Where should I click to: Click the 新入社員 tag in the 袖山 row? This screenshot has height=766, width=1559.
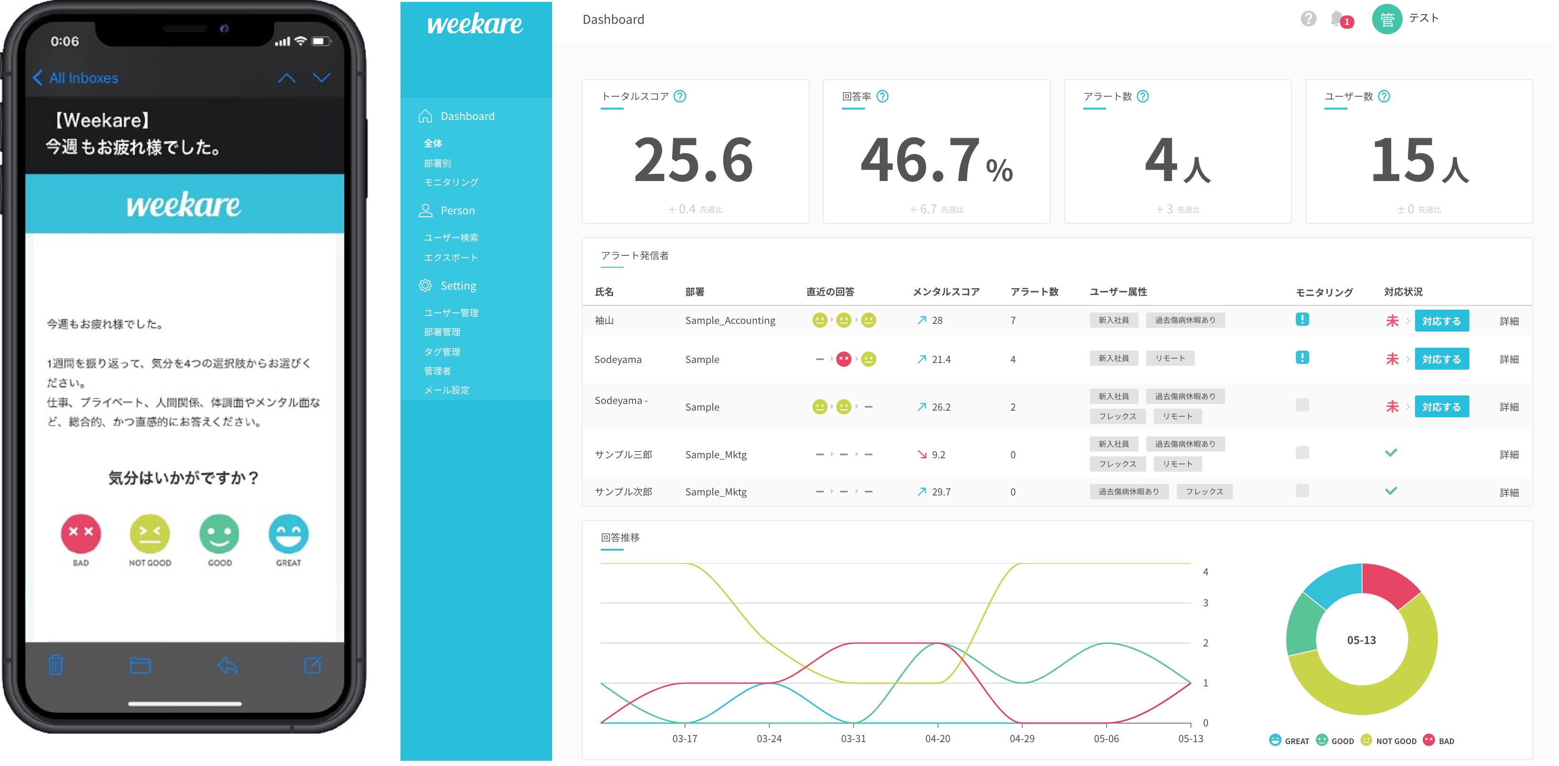1114,321
